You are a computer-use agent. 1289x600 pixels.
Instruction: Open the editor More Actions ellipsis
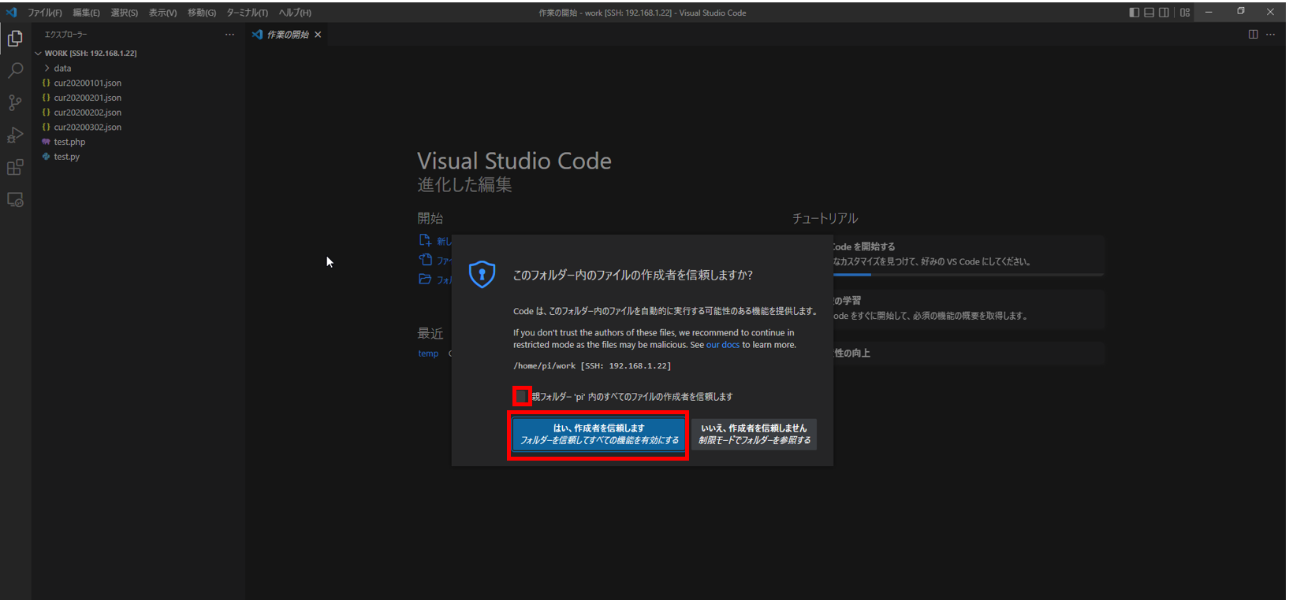coord(1270,35)
